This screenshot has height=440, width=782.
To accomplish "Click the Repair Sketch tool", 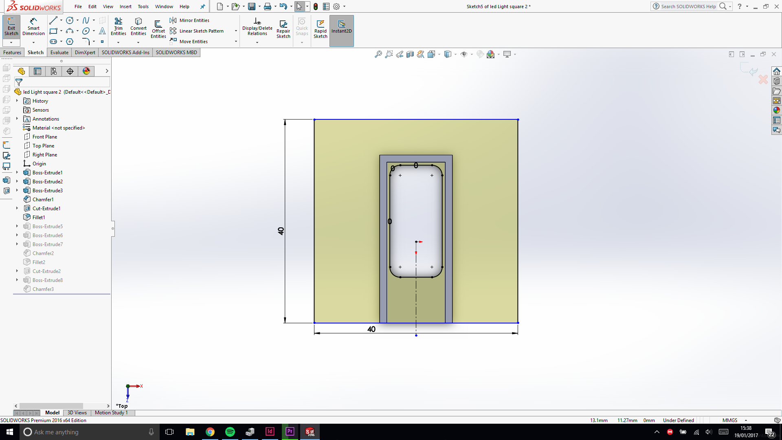I will tap(283, 29).
